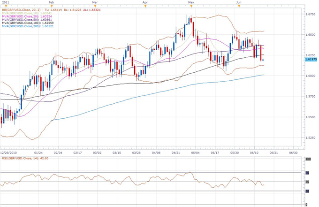This screenshot has height=207, width=319.
Task: Click the 01/24 date axis label
Action: pos(38,153)
